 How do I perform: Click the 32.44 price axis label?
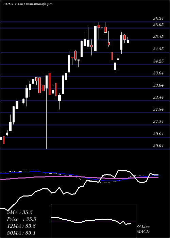(158, 98)
